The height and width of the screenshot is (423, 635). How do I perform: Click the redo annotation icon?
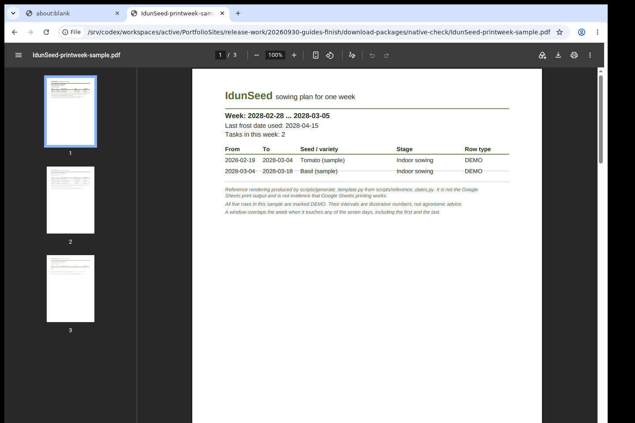tap(386, 55)
